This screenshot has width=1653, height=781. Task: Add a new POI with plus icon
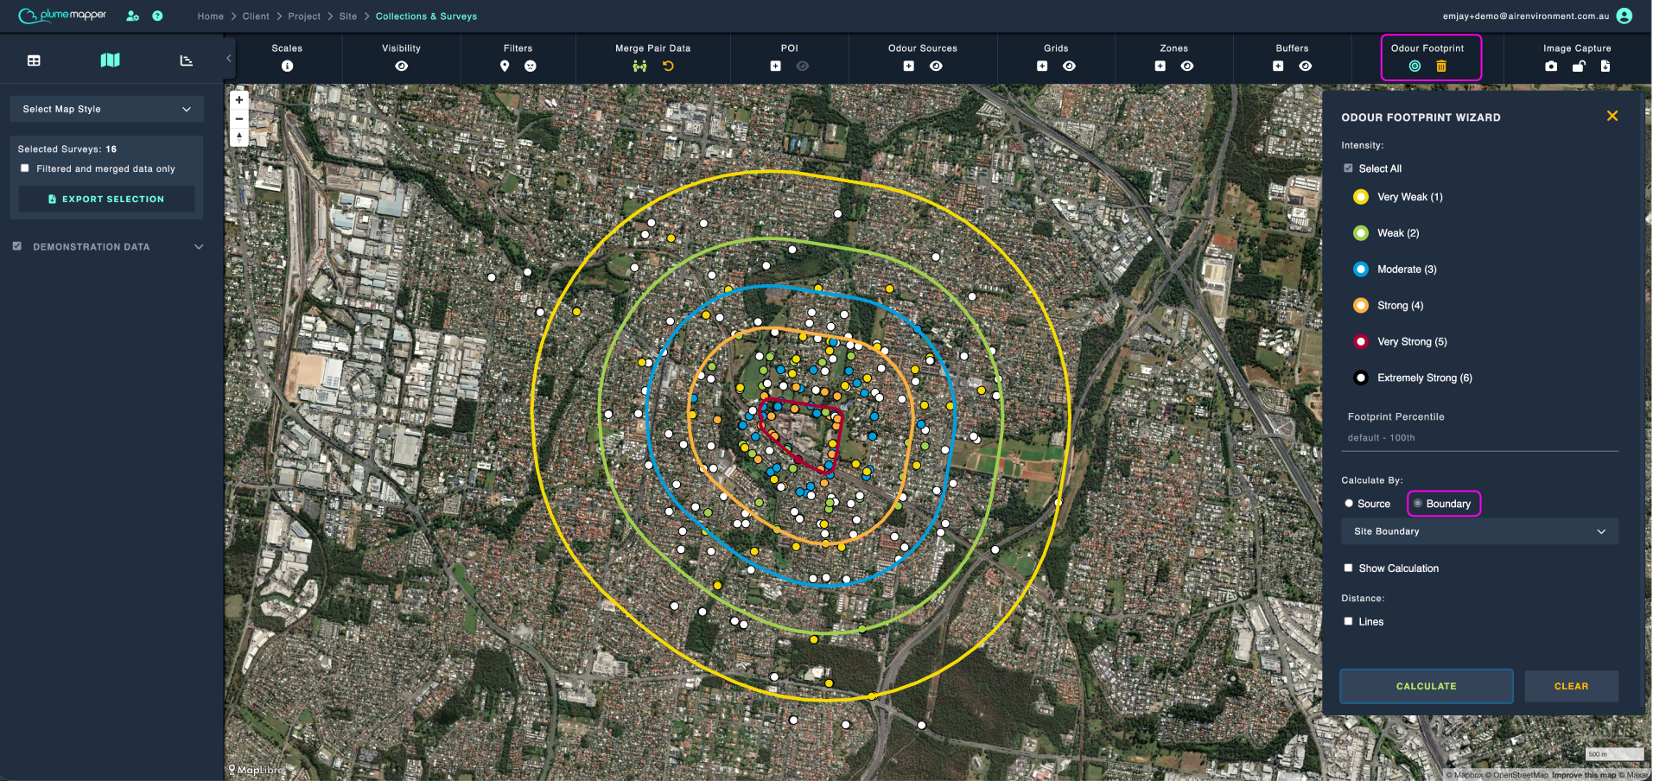coord(775,67)
